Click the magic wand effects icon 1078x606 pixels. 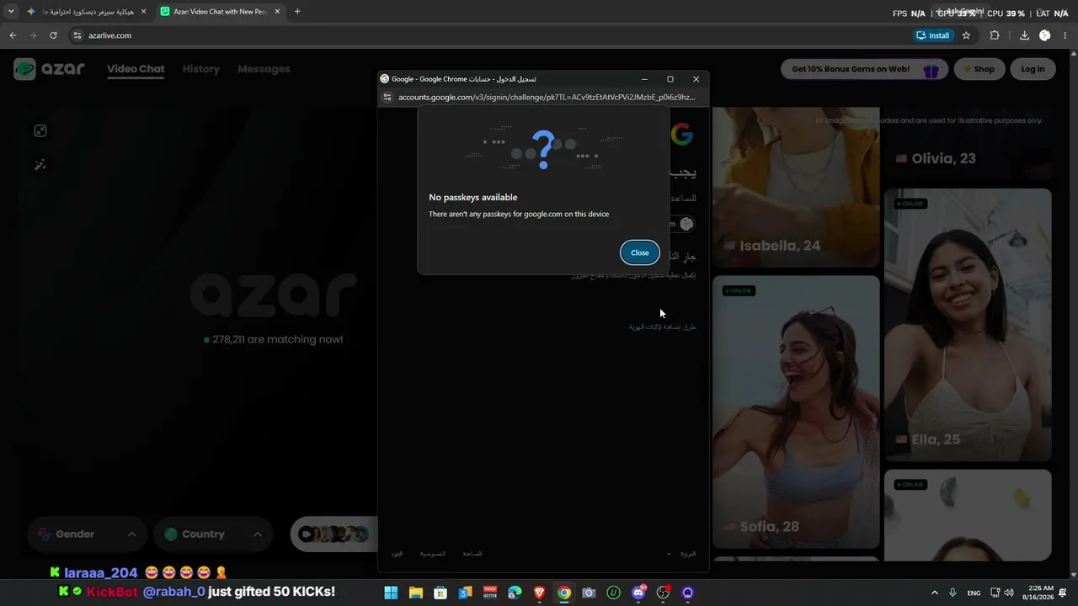point(40,165)
